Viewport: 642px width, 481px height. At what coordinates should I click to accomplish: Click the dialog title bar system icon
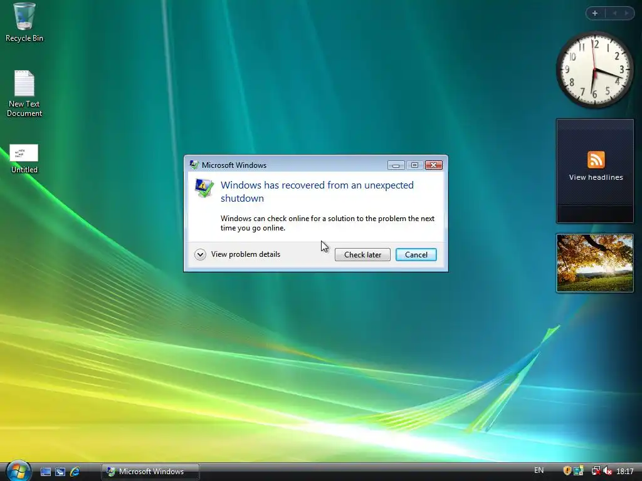point(194,165)
